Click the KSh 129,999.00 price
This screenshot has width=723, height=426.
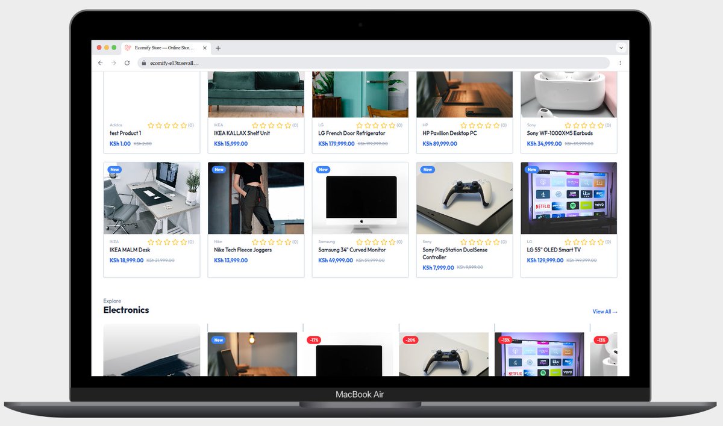pyautogui.click(x=545, y=261)
